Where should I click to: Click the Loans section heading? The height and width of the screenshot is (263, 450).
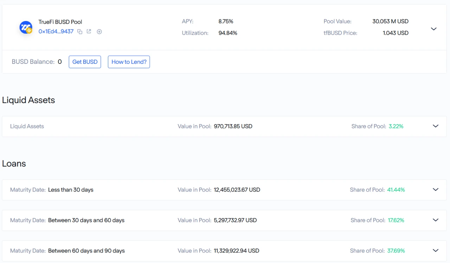point(14,164)
